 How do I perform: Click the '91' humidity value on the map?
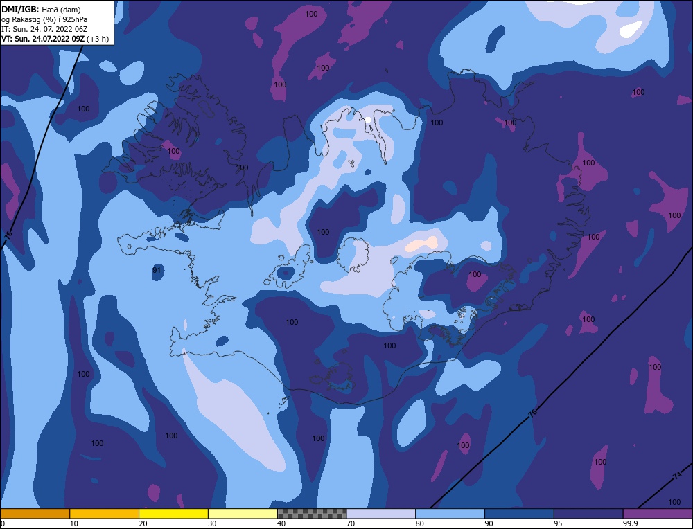tap(157, 270)
